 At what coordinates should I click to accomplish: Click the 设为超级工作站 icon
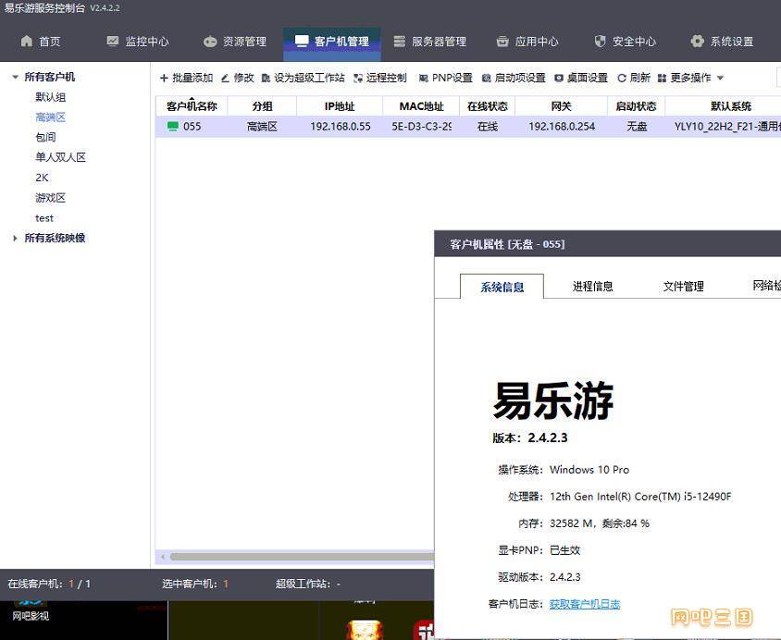click(266, 78)
